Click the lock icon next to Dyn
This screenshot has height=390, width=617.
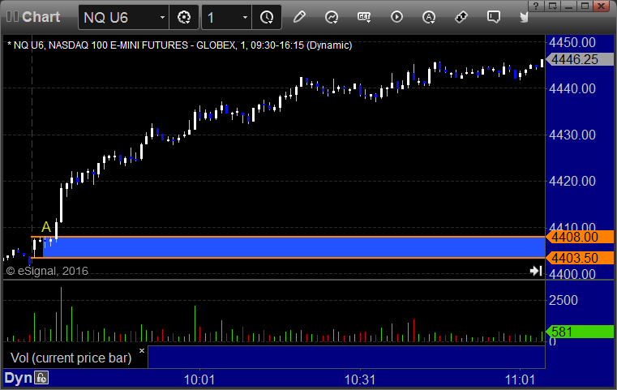point(41,378)
